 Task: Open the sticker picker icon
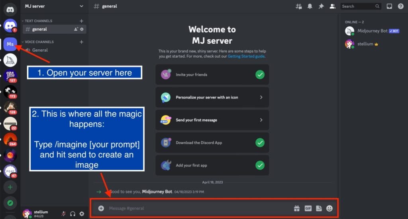[x=319, y=208]
